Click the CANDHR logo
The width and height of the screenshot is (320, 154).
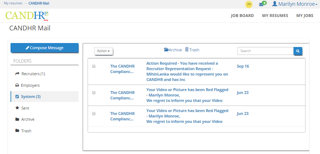pos(27,16)
